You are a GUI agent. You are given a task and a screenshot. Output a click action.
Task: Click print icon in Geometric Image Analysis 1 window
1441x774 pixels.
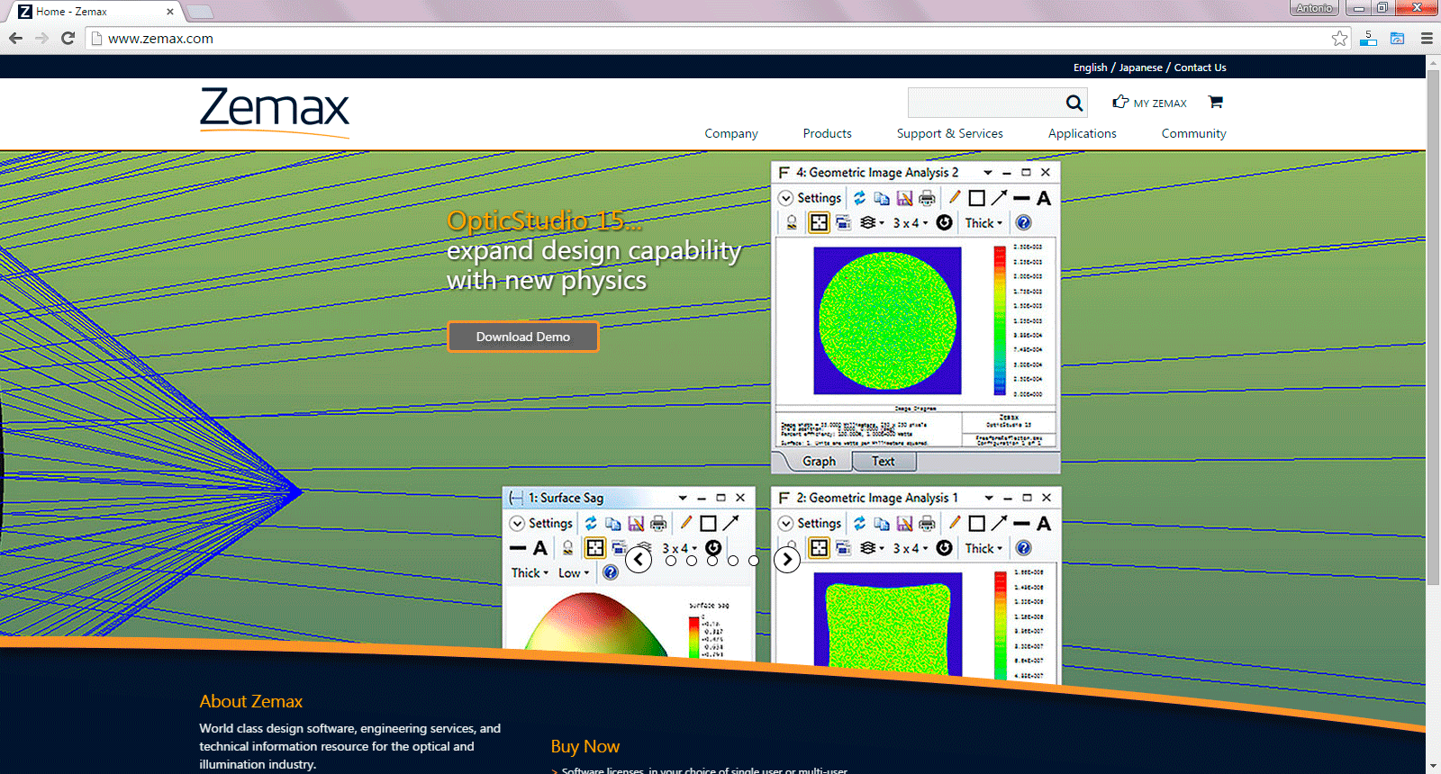pyautogui.click(x=927, y=523)
